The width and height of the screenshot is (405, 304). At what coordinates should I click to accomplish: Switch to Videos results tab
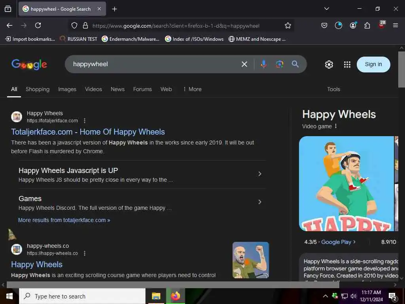(x=93, y=89)
